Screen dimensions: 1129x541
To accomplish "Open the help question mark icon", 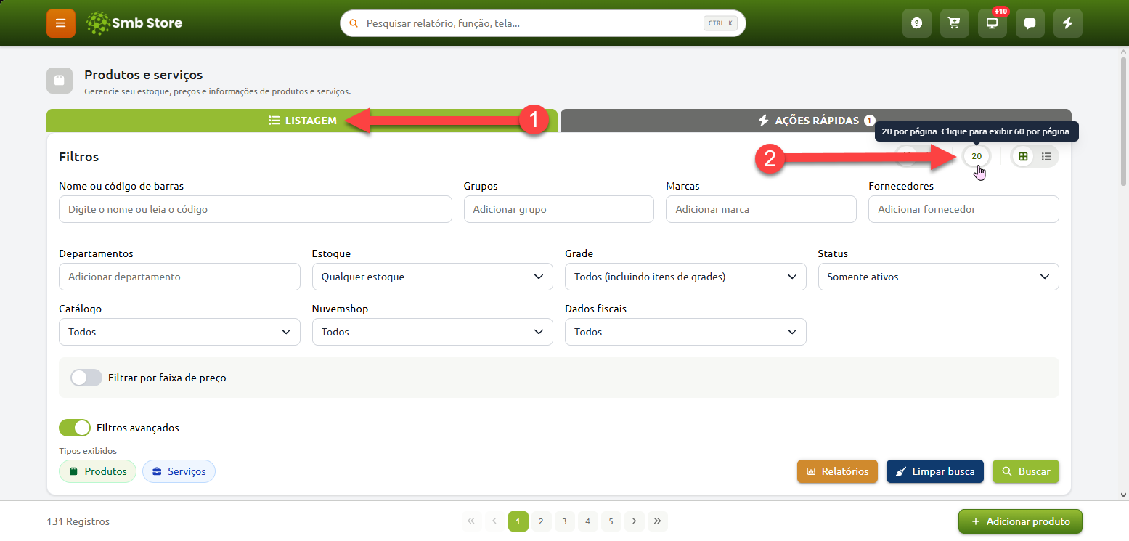I will click(917, 23).
